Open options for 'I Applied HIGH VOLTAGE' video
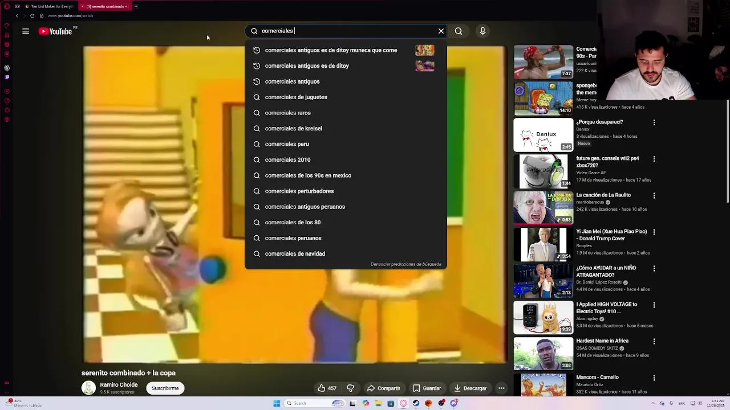730x410 pixels. click(654, 305)
